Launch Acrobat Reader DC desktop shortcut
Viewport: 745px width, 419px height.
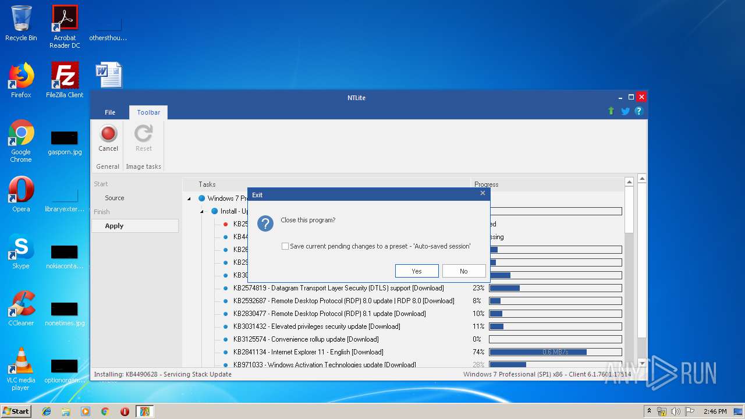[x=65, y=27]
